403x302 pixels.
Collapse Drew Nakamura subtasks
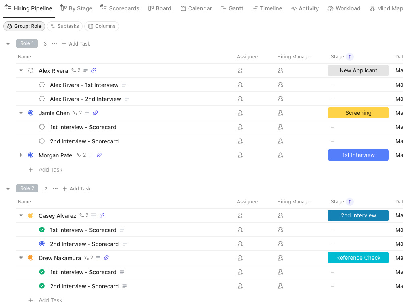pos(21,258)
